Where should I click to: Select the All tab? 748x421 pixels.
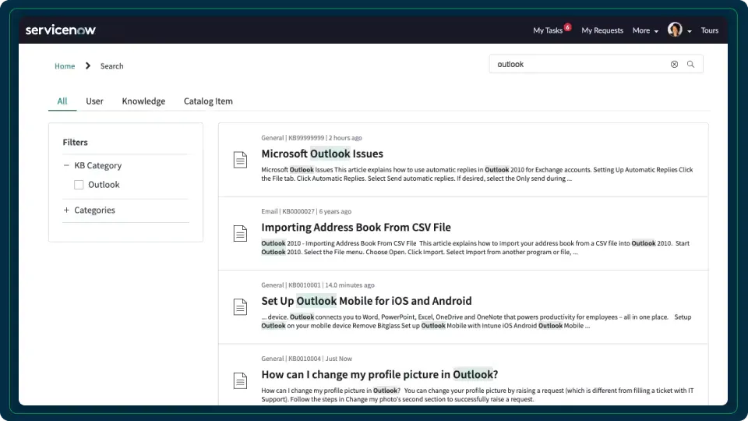coord(62,101)
